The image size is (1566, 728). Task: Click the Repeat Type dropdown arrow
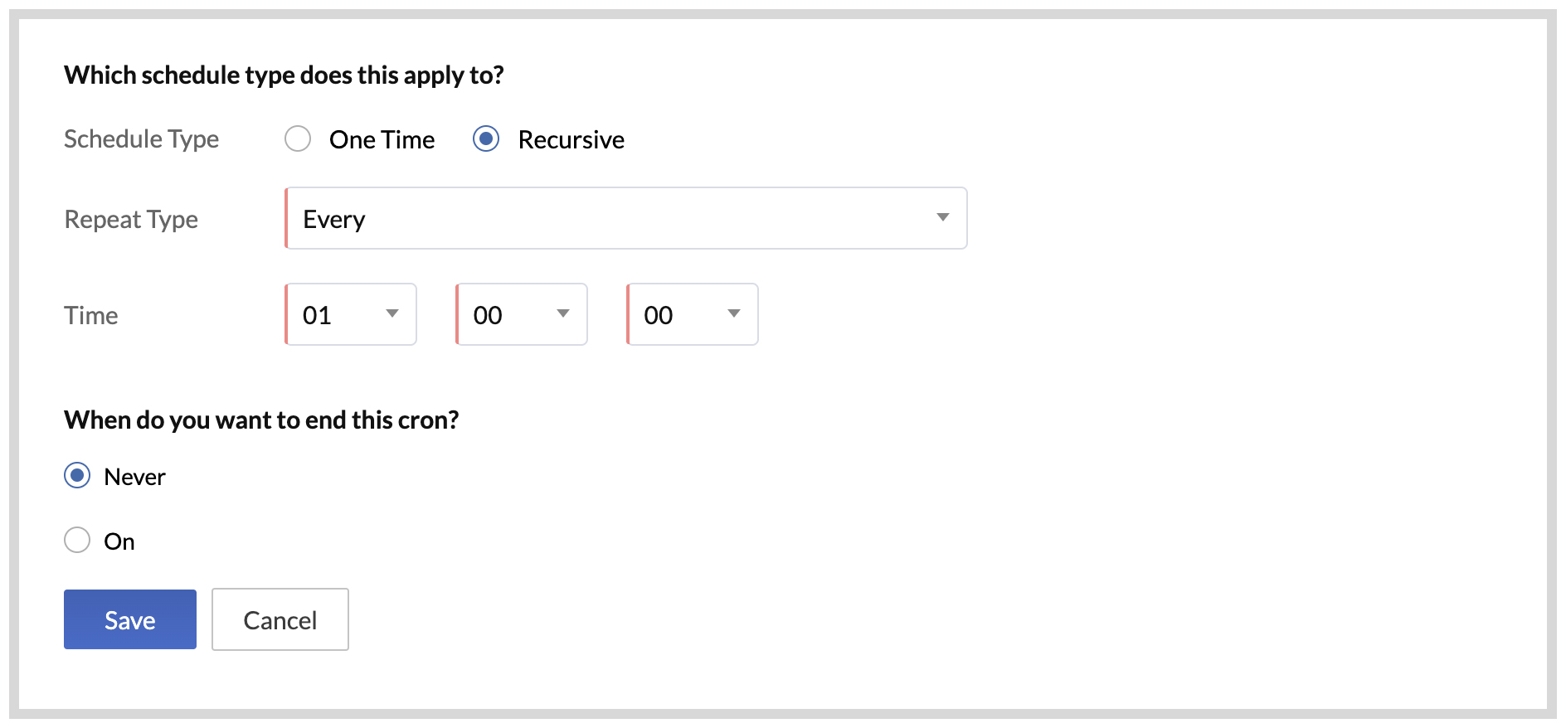point(942,217)
